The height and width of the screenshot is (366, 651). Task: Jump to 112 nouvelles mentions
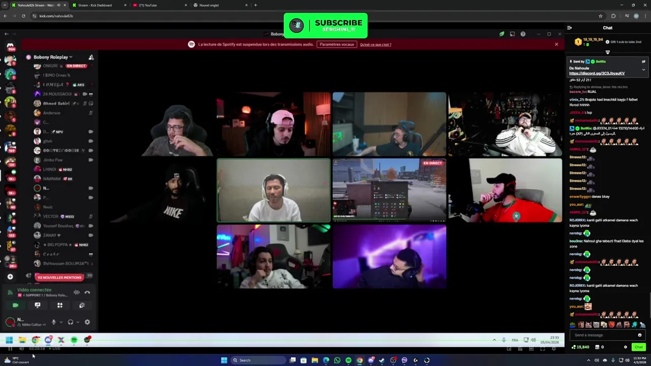[59, 277]
